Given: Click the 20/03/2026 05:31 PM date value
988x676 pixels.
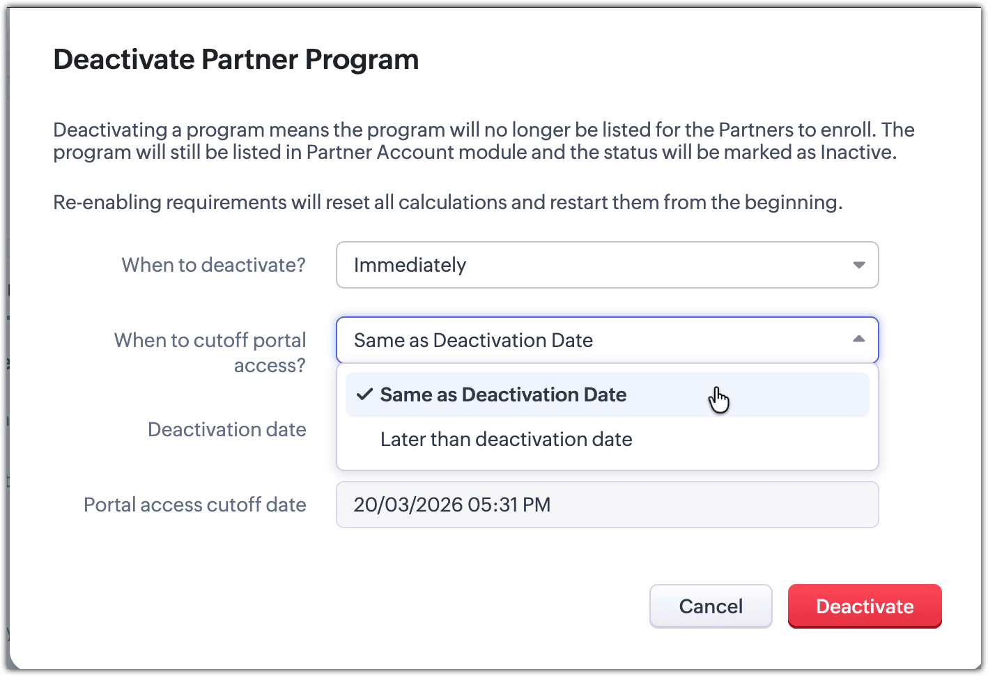Looking at the screenshot, I should (x=451, y=505).
